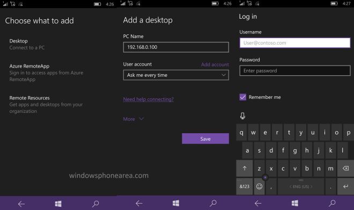Tap the o key
354x210 pixels.
(337, 133)
